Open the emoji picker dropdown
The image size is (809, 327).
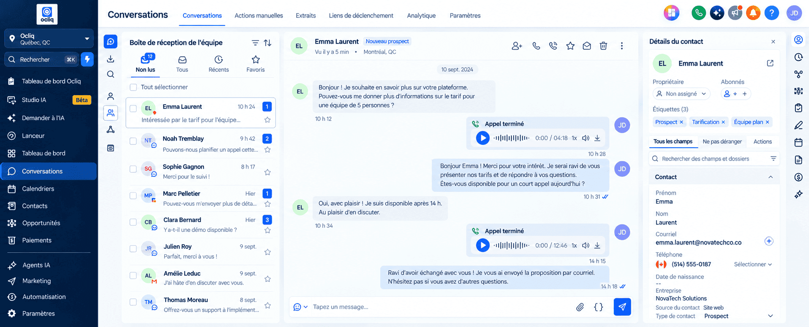(x=301, y=307)
